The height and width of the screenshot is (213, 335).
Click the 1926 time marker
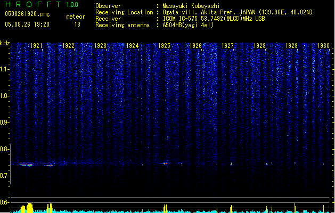[195, 46]
